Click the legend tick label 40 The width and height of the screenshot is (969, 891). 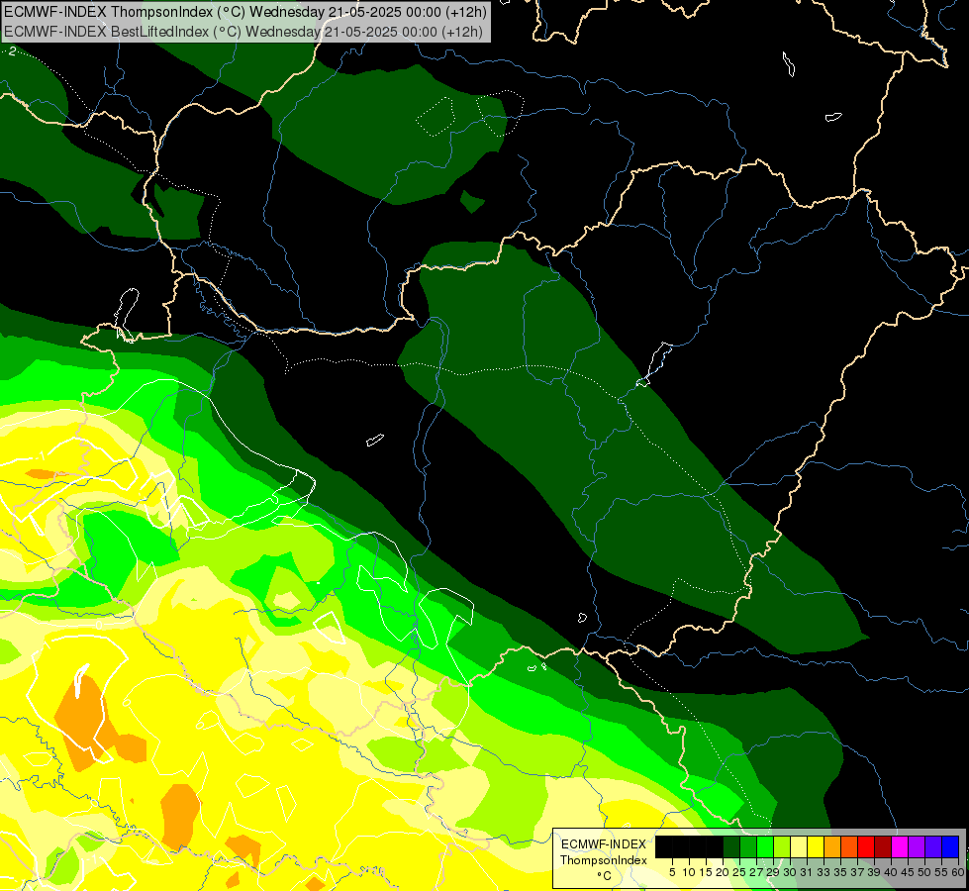coord(891,872)
